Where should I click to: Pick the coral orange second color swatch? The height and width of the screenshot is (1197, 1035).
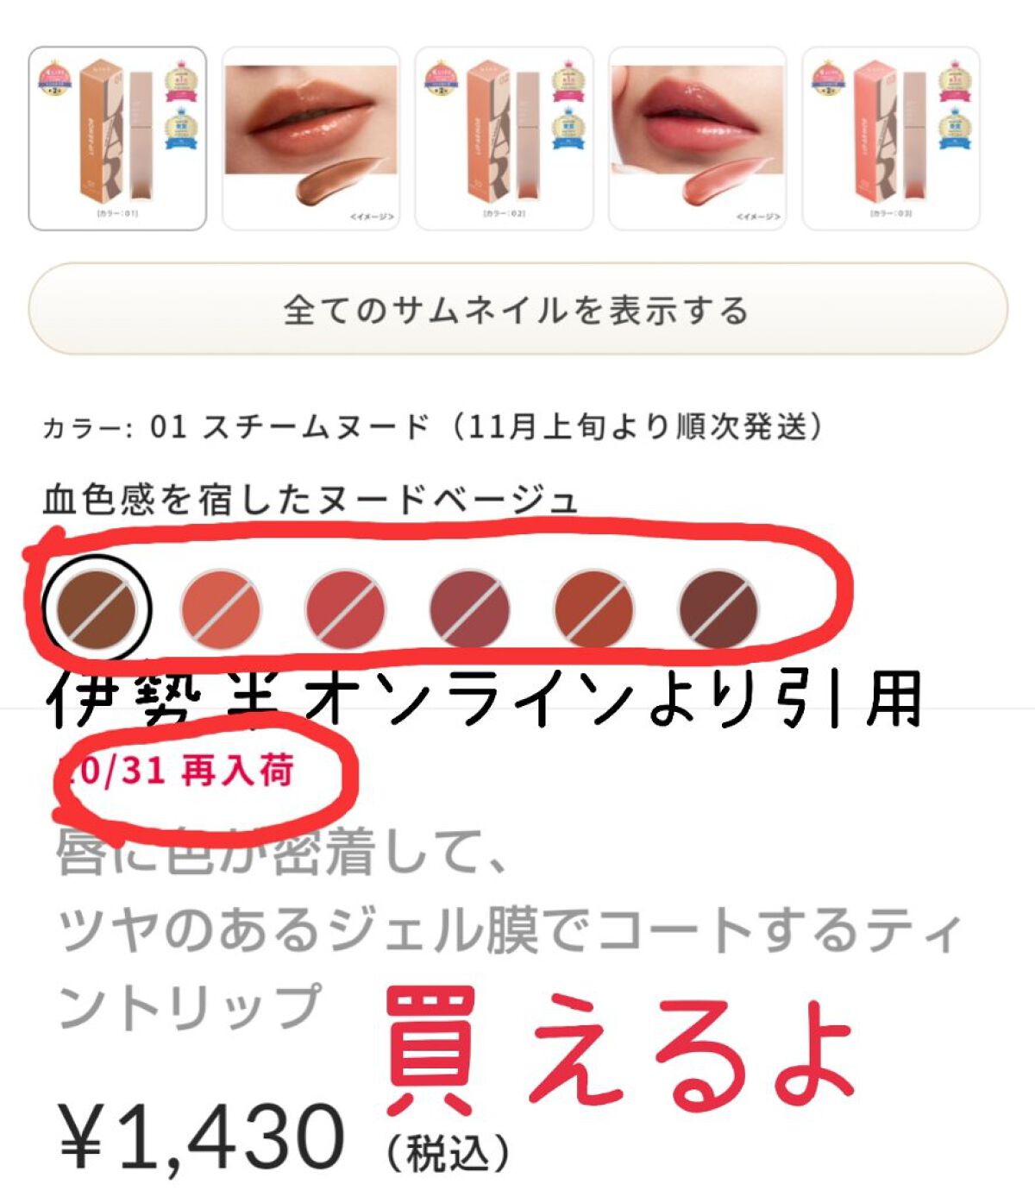221,608
